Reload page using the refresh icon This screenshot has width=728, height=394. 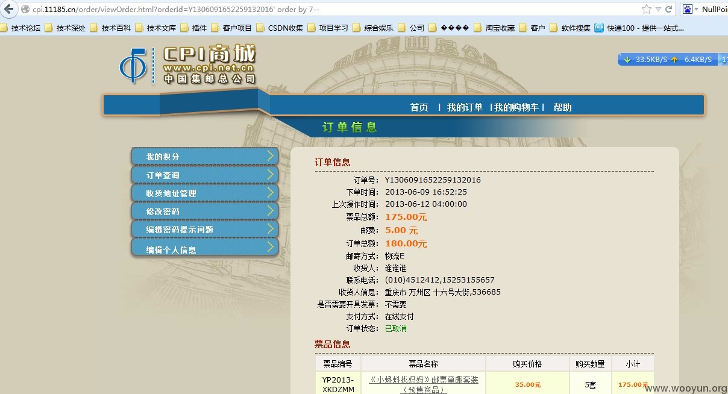click(x=669, y=9)
